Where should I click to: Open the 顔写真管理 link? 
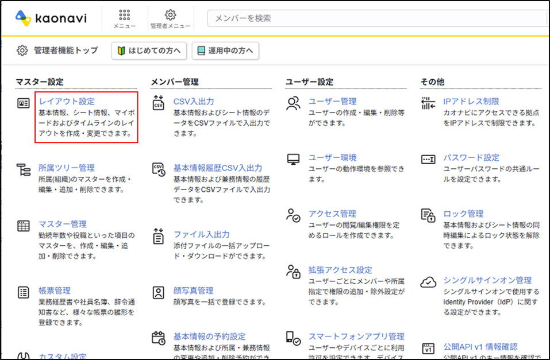click(194, 291)
